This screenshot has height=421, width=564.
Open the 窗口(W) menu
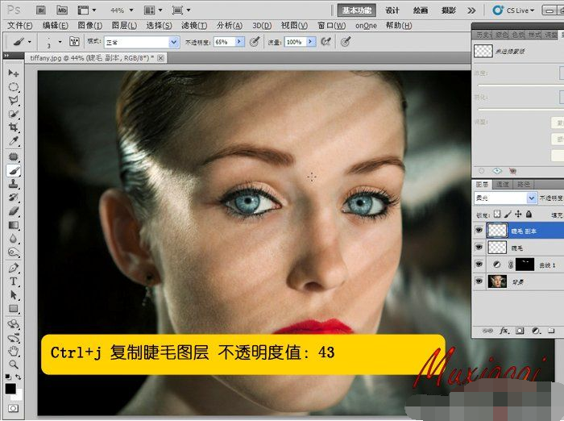coord(331,26)
